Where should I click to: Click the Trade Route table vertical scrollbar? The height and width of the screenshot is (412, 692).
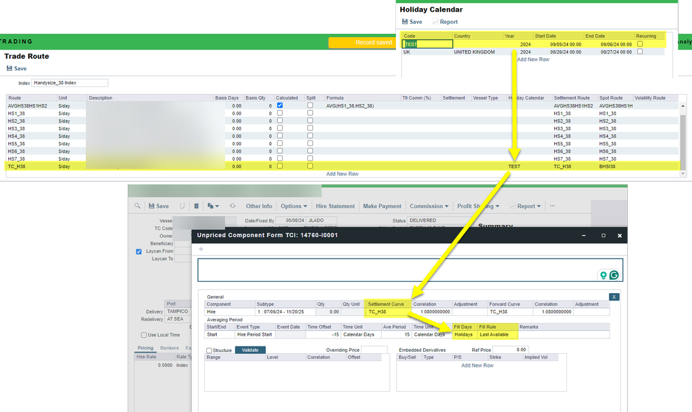[683, 135]
